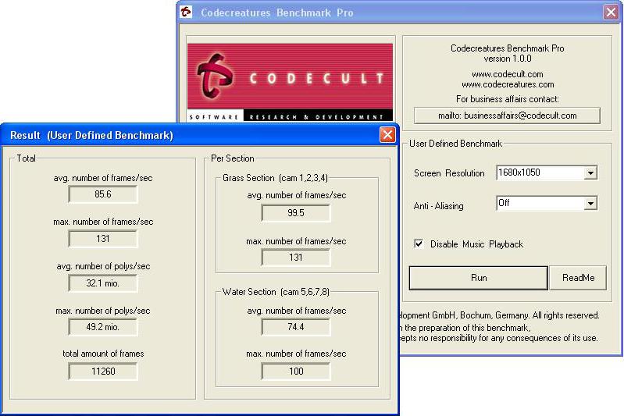Click Grass Section avg frames value 99.5

point(296,213)
